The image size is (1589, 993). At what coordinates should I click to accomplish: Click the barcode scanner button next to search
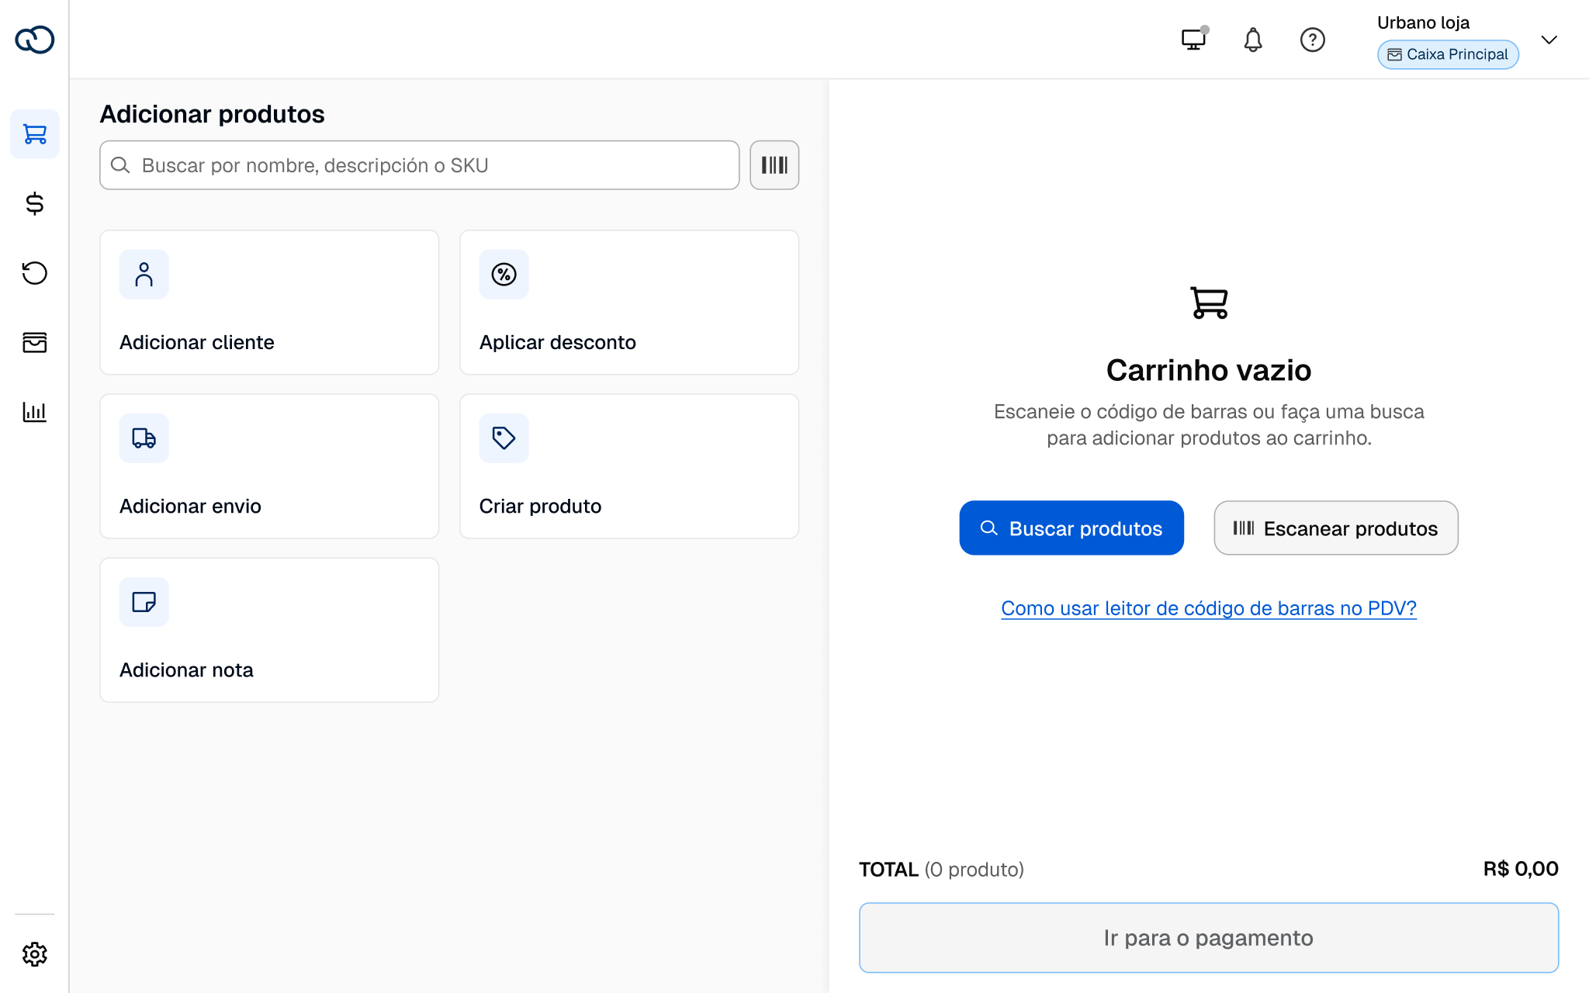(x=774, y=165)
